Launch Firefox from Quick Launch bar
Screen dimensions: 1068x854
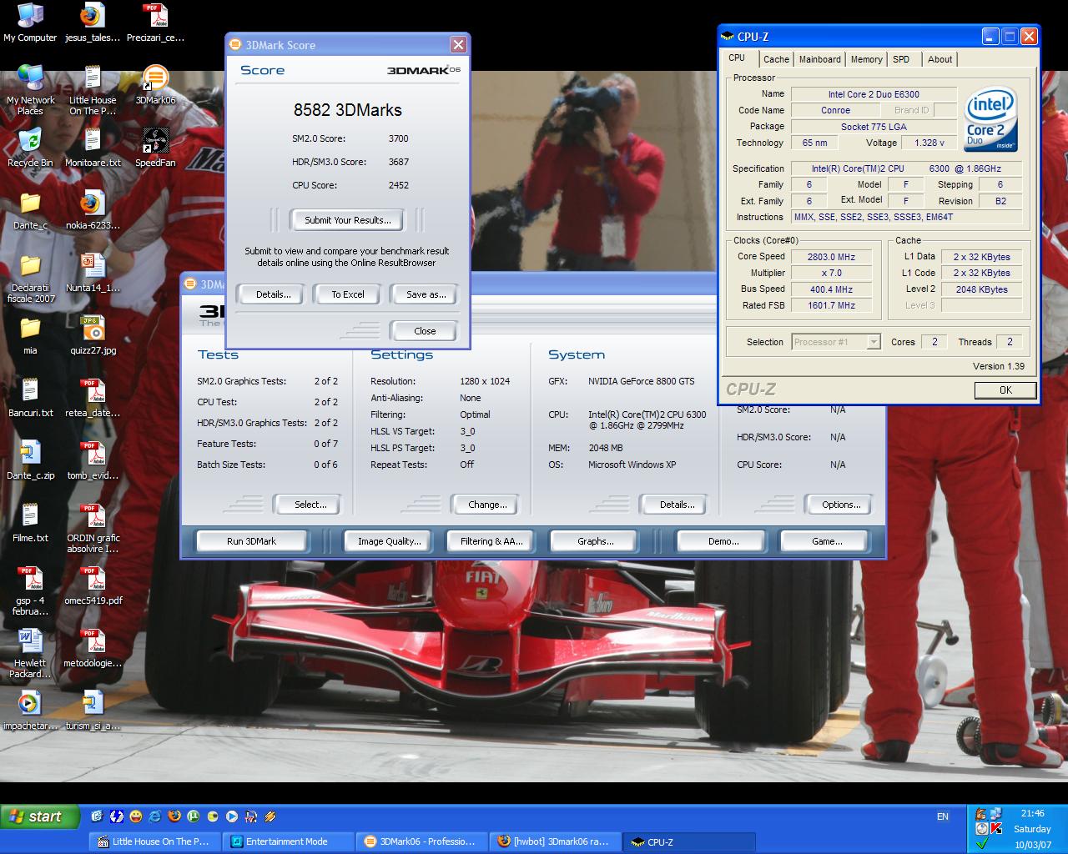(174, 816)
